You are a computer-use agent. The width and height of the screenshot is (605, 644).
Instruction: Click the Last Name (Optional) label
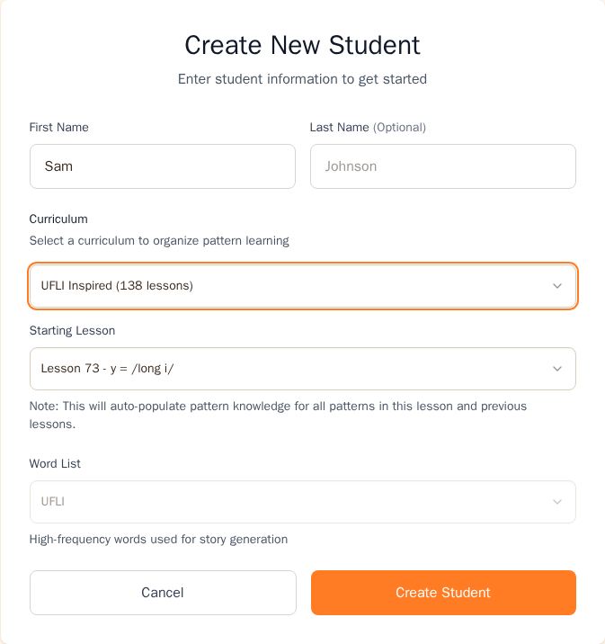368,128
